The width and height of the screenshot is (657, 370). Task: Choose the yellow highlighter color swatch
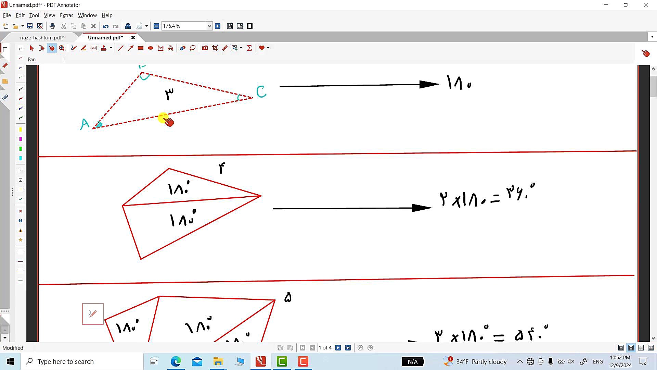(21, 129)
